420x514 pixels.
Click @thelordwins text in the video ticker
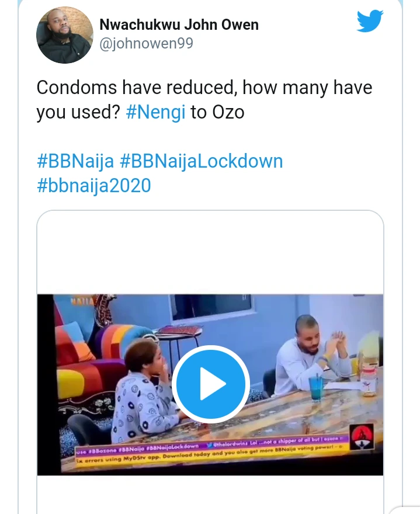coord(230,445)
